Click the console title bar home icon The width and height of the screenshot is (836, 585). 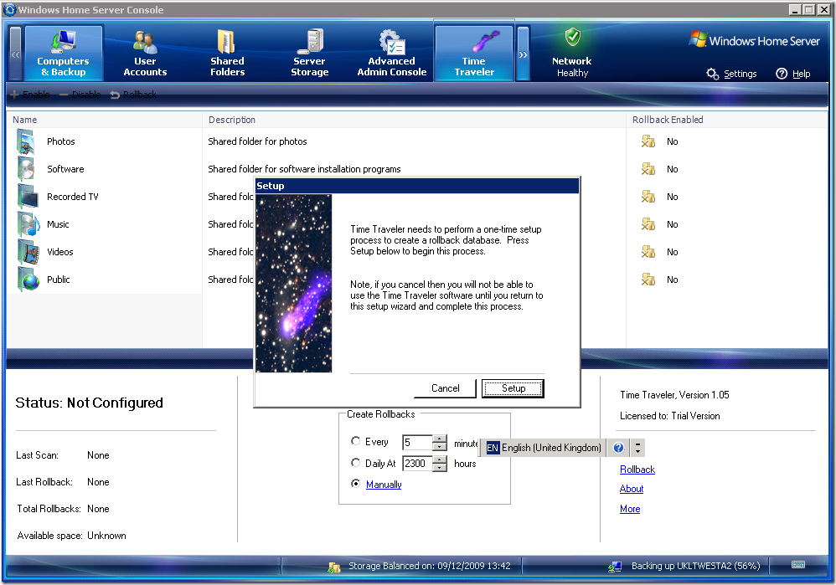click(x=9, y=9)
